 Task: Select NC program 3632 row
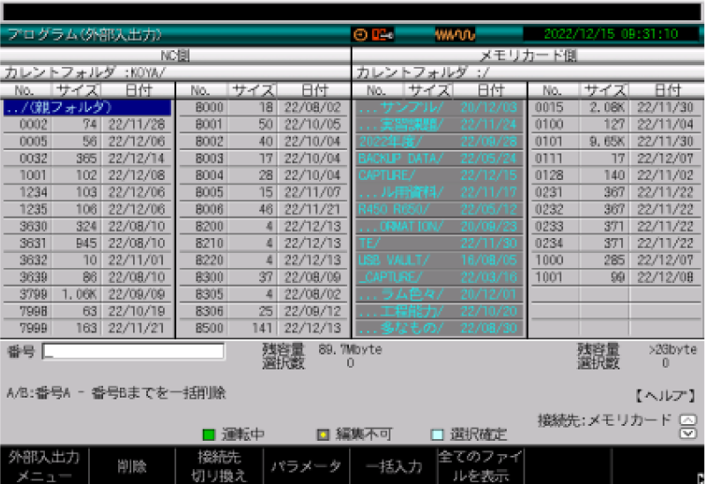coord(87,260)
